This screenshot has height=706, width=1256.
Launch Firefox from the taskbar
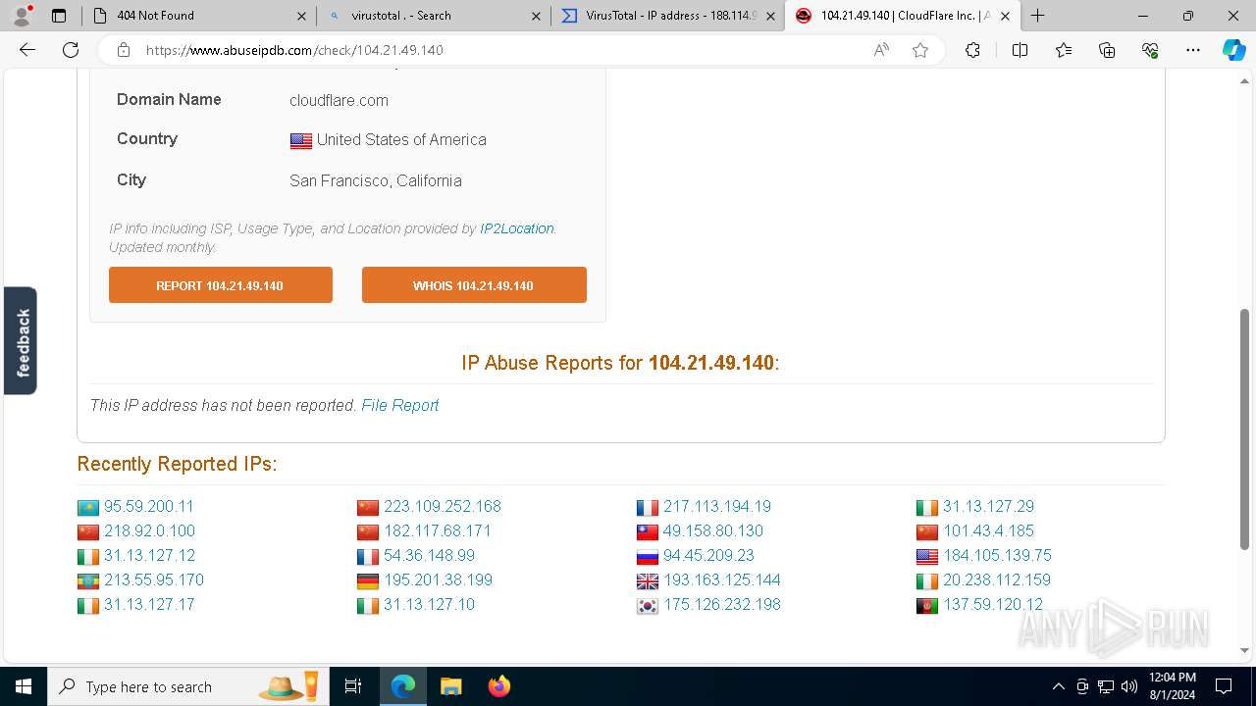point(498,686)
